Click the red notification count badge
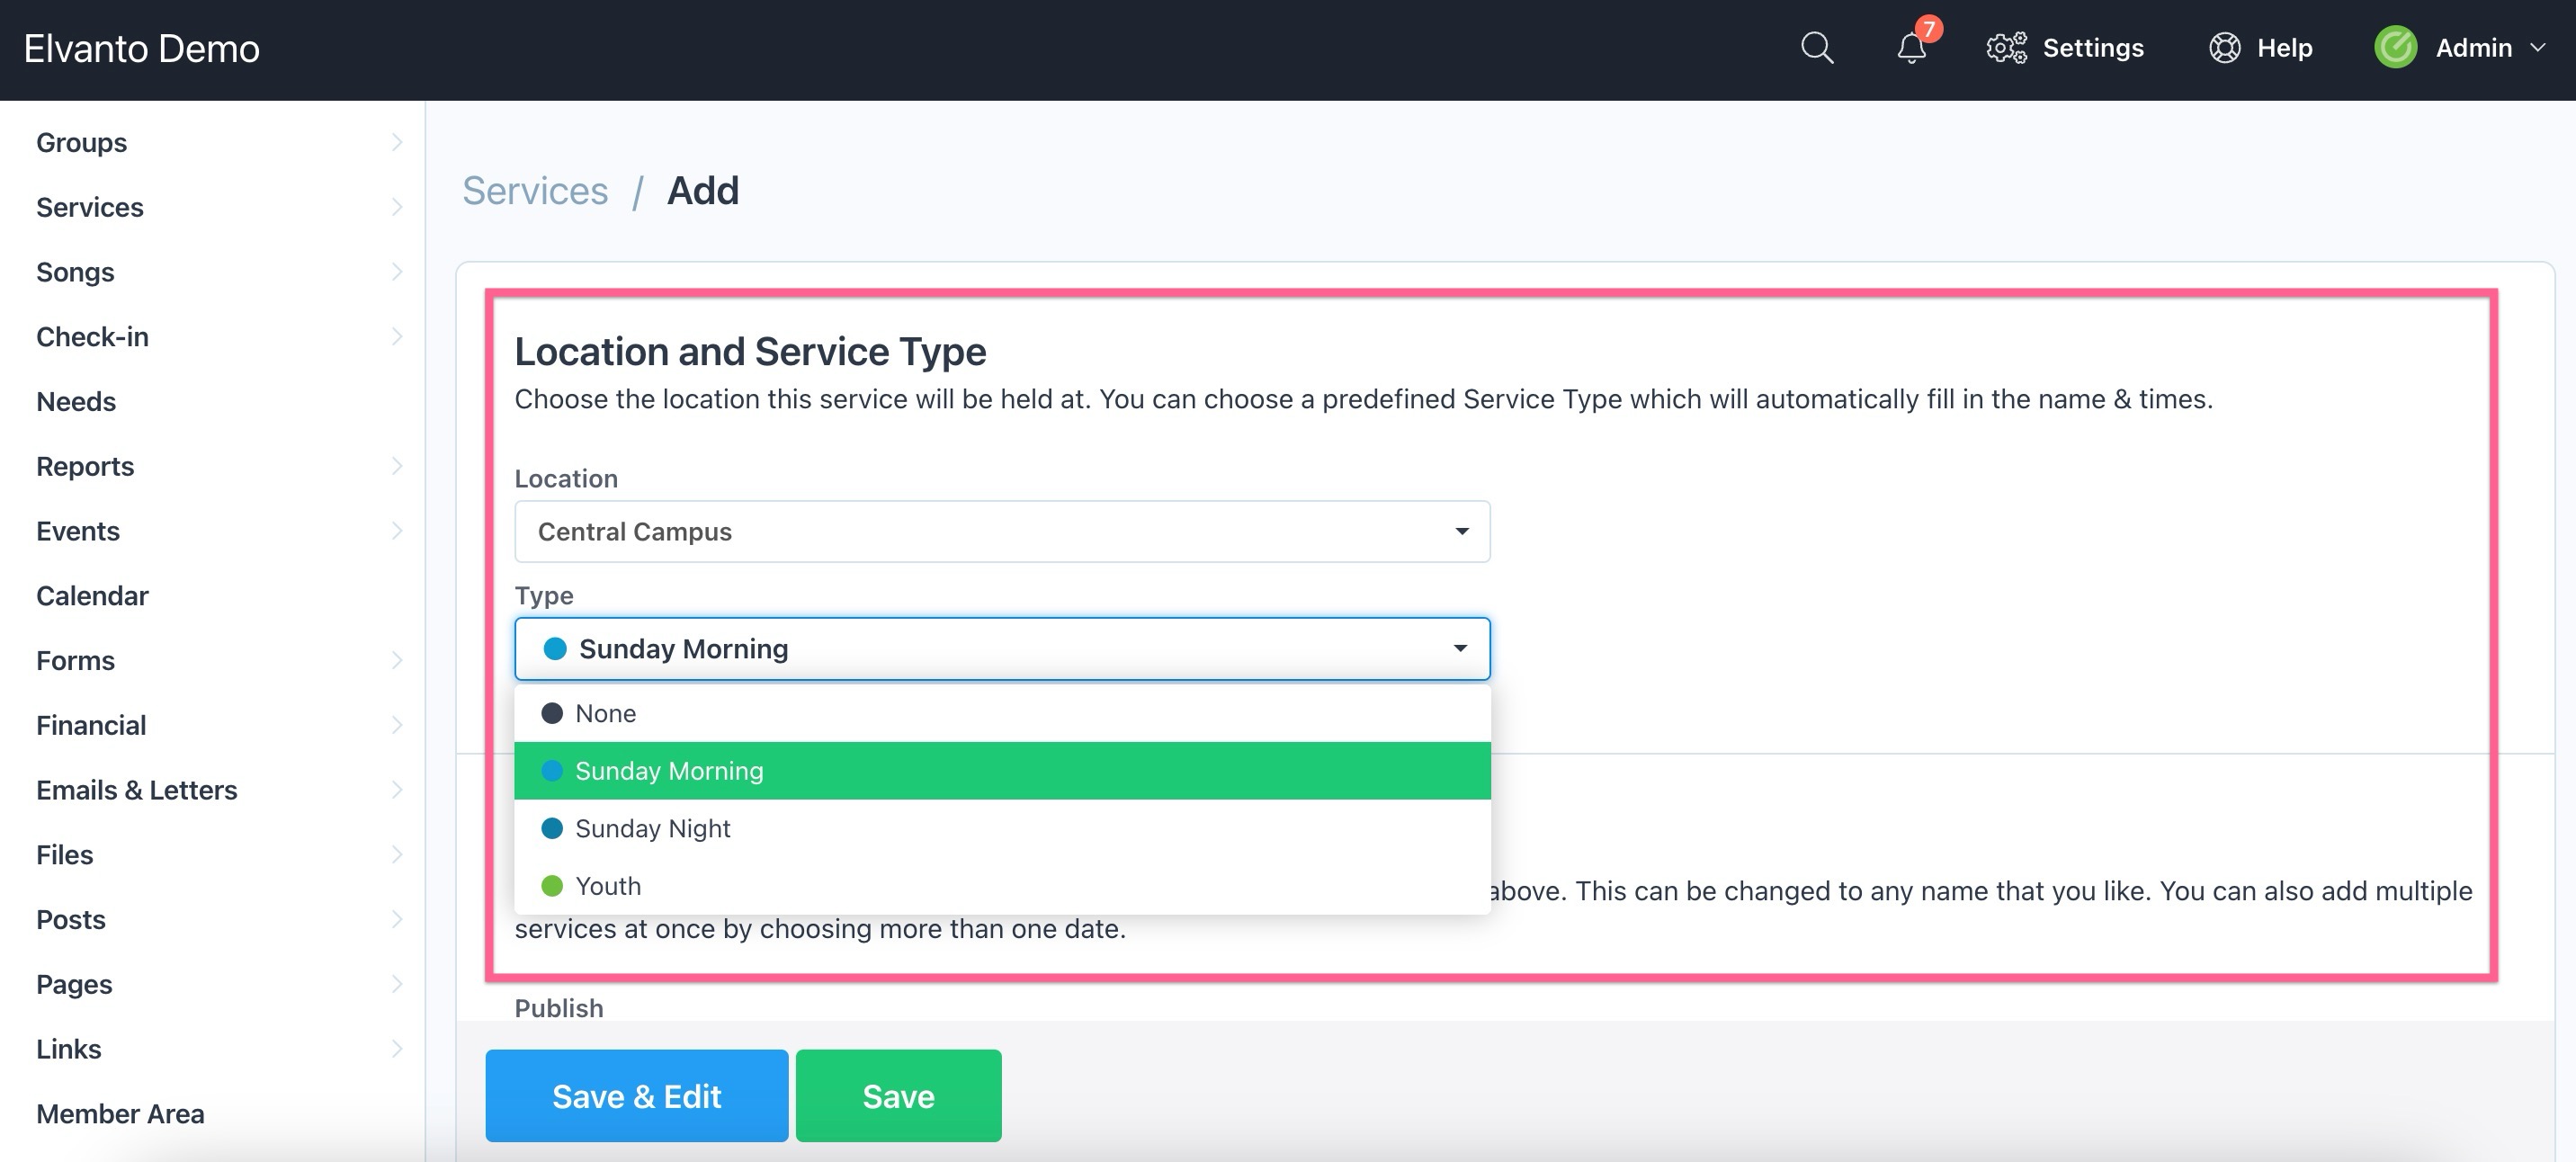 point(1929,29)
